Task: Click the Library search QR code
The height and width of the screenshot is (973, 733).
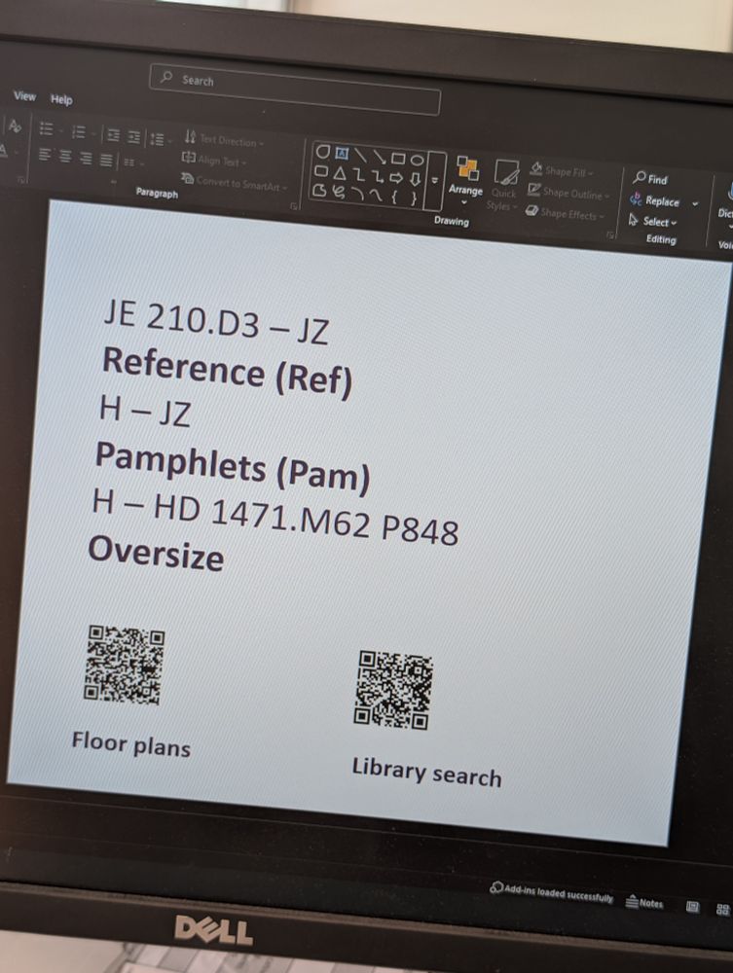Action: [x=393, y=690]
